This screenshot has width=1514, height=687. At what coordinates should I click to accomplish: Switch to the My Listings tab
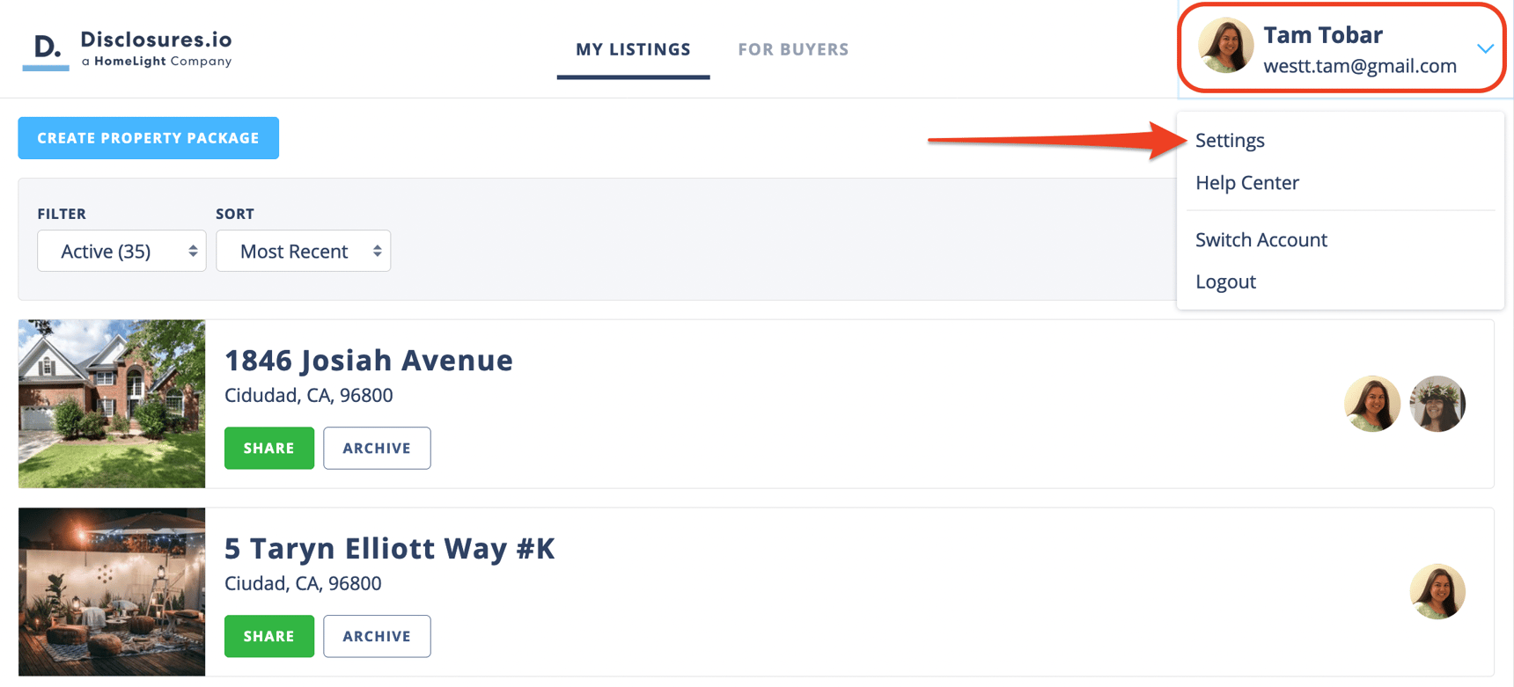point(633,49)
